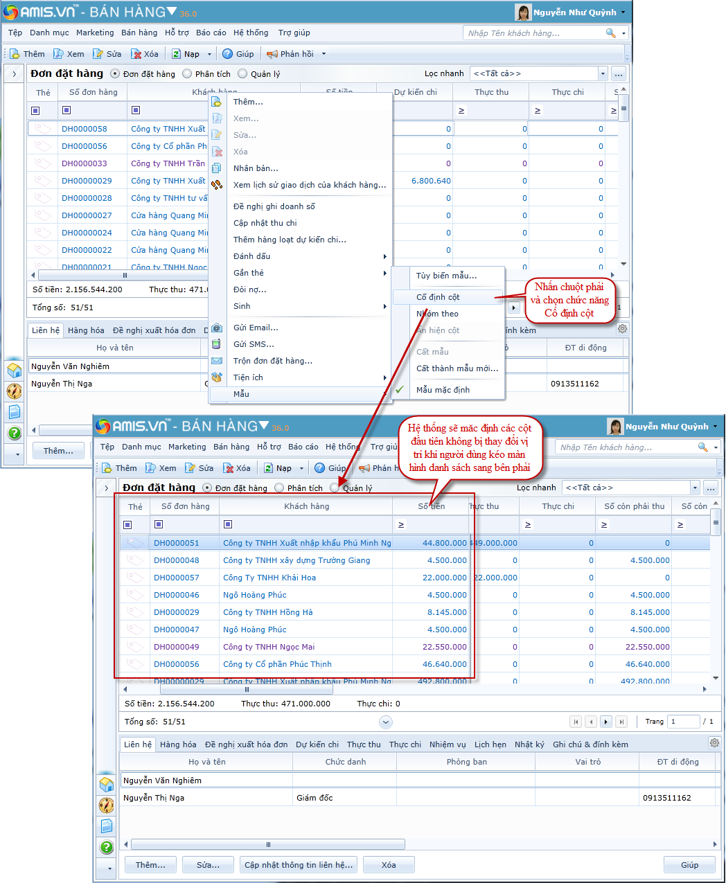Expand the Tiện ích submenu
Viewport: 726px width, 883px height.
click(x=384, y=377)
